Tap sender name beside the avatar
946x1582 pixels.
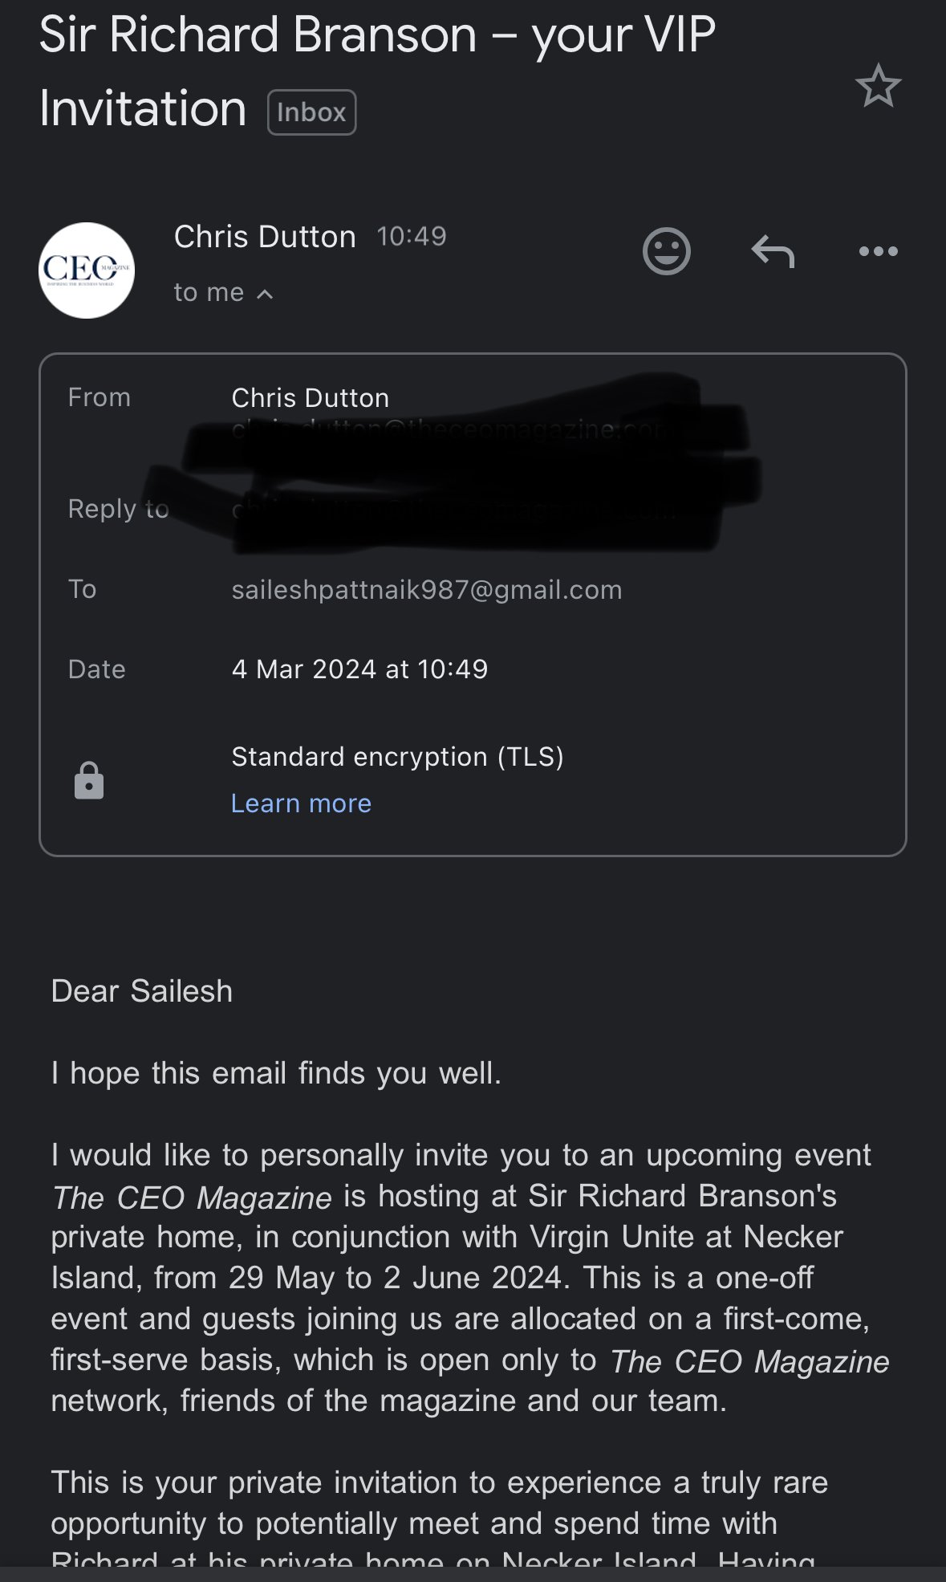coord(265,237)
